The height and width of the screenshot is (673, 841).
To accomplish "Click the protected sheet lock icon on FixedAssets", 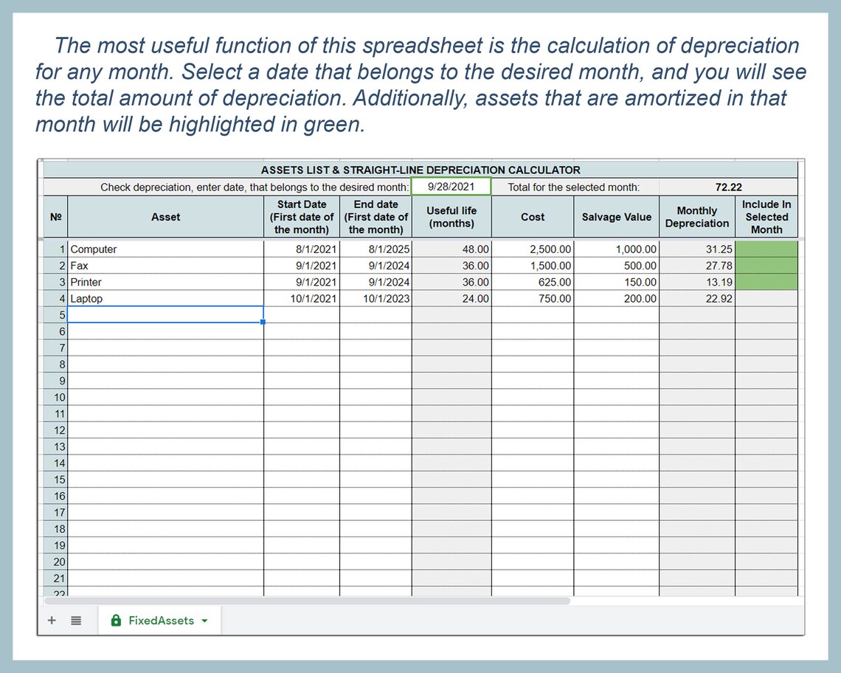I will (x=116, y=620).
